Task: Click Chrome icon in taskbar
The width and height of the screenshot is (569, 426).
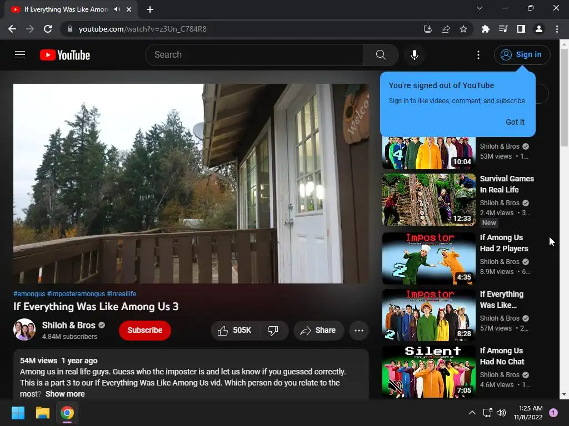Action: coord(67,413)
